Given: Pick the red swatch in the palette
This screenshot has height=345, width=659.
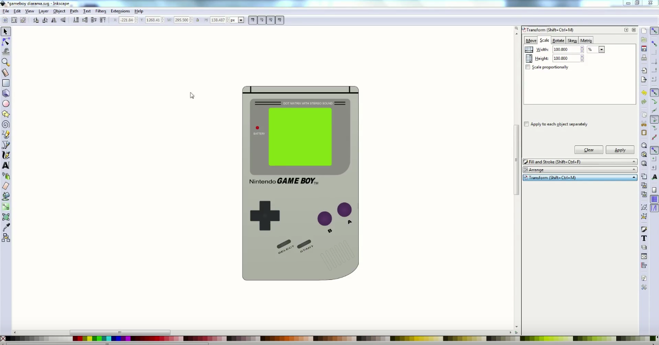Looking at the screenshot, I should click(80, 339).
